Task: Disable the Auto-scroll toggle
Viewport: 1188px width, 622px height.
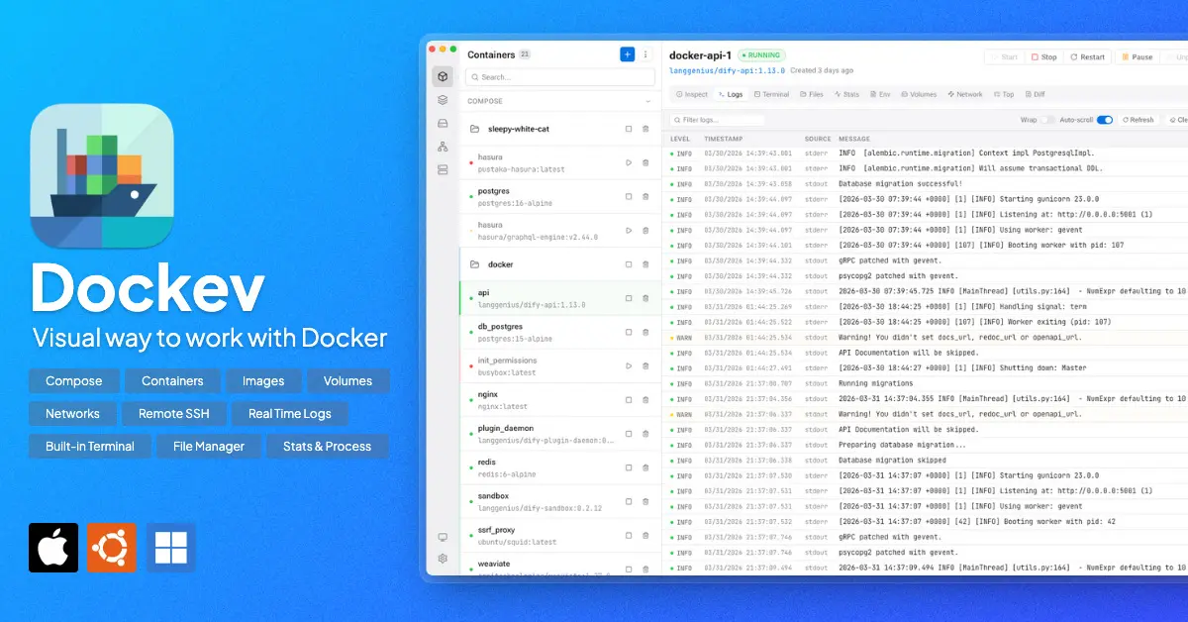Action: click(1105, 120)
